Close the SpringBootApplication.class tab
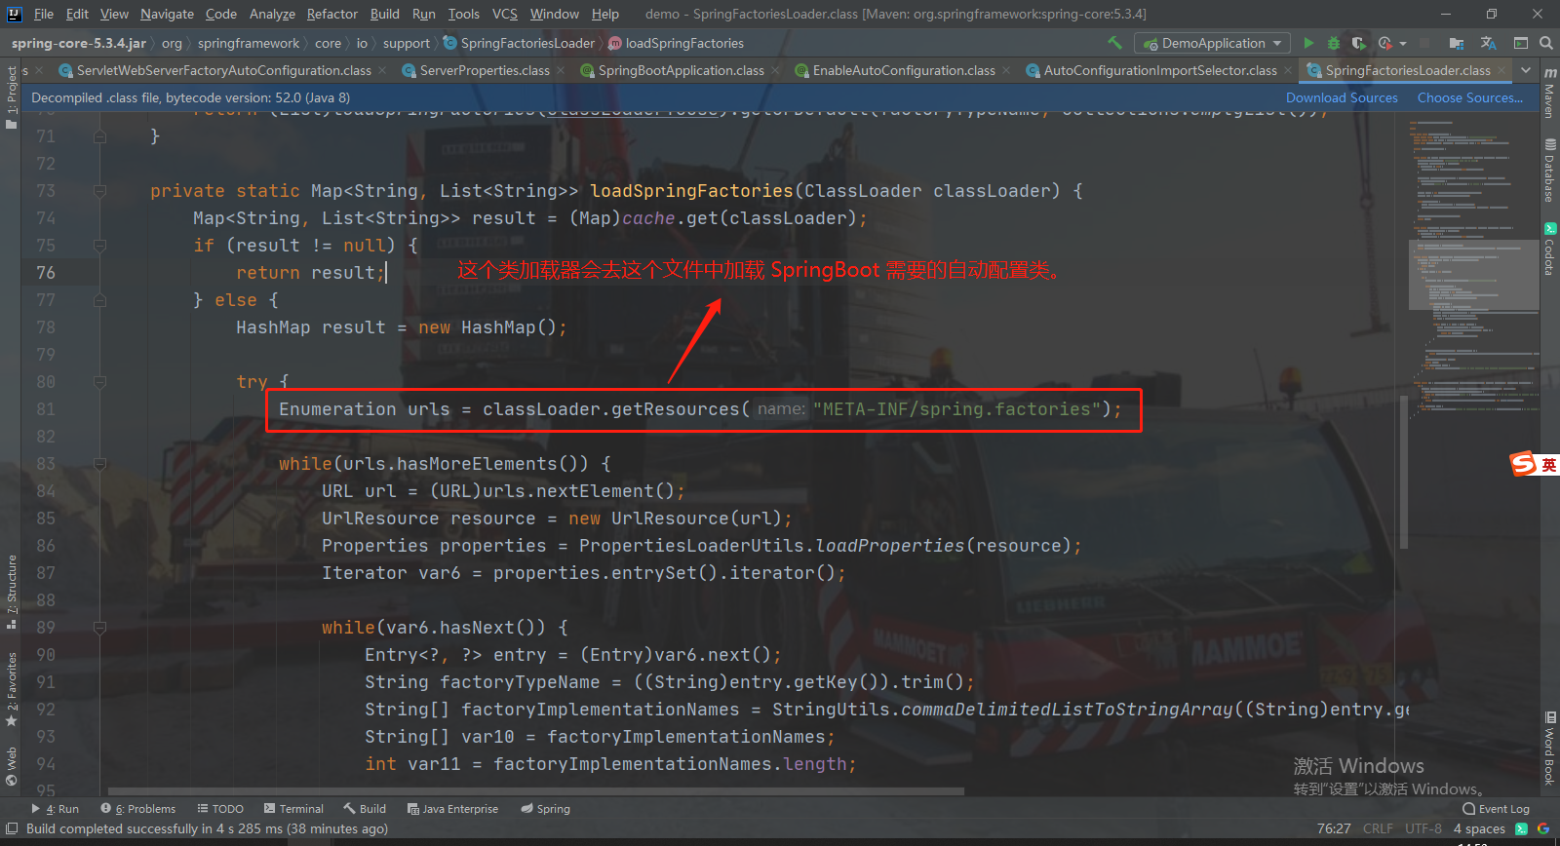Image resolution: width=1560 pixels, height=846 pixels. [775, 70]
